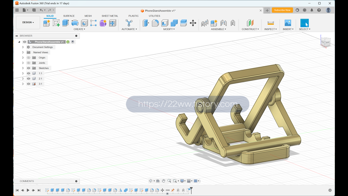Open a new design tab with plus
Viewport: 348px width, 196px height.
[267, 10]
